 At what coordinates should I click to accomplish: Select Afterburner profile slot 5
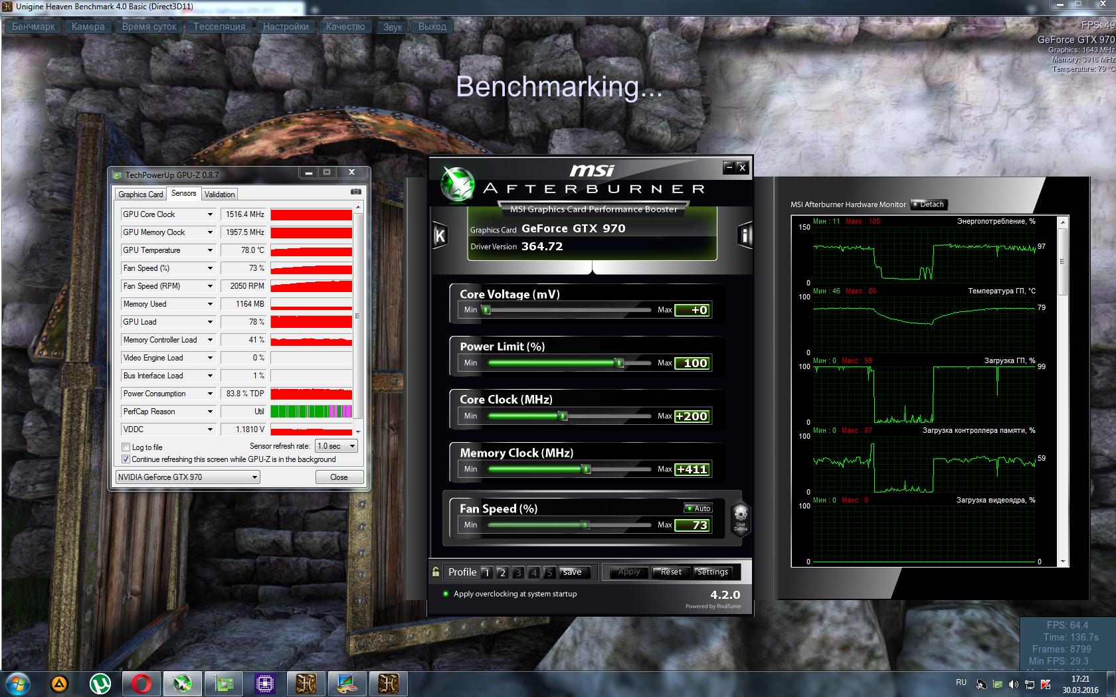(549, 572)
